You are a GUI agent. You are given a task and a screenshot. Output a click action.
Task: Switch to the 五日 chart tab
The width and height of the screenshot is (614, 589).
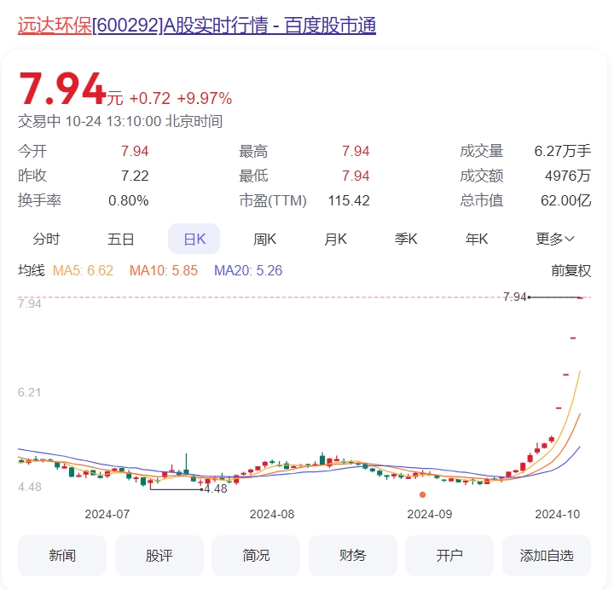pyautogui.click(x=121, y=239)
